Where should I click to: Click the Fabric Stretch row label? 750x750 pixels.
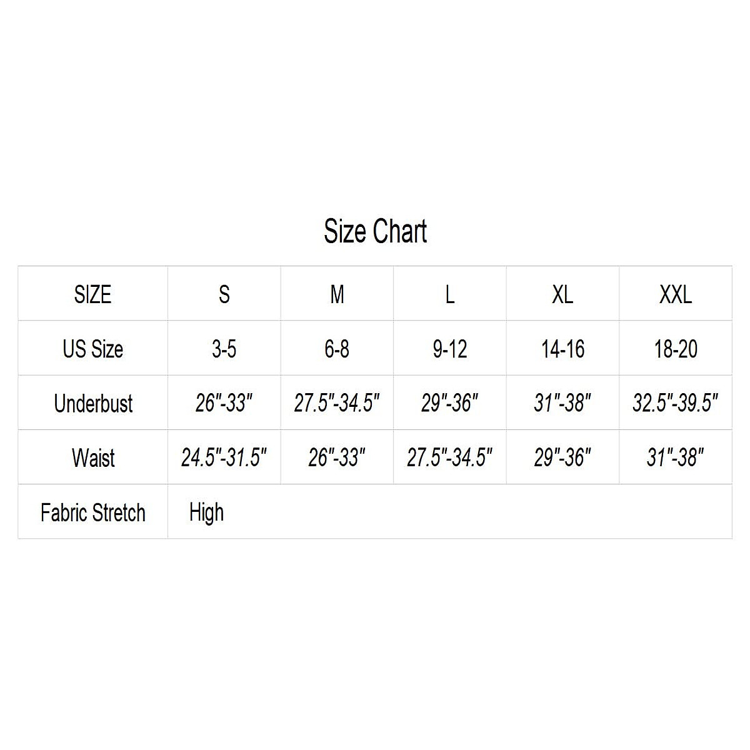92,512
